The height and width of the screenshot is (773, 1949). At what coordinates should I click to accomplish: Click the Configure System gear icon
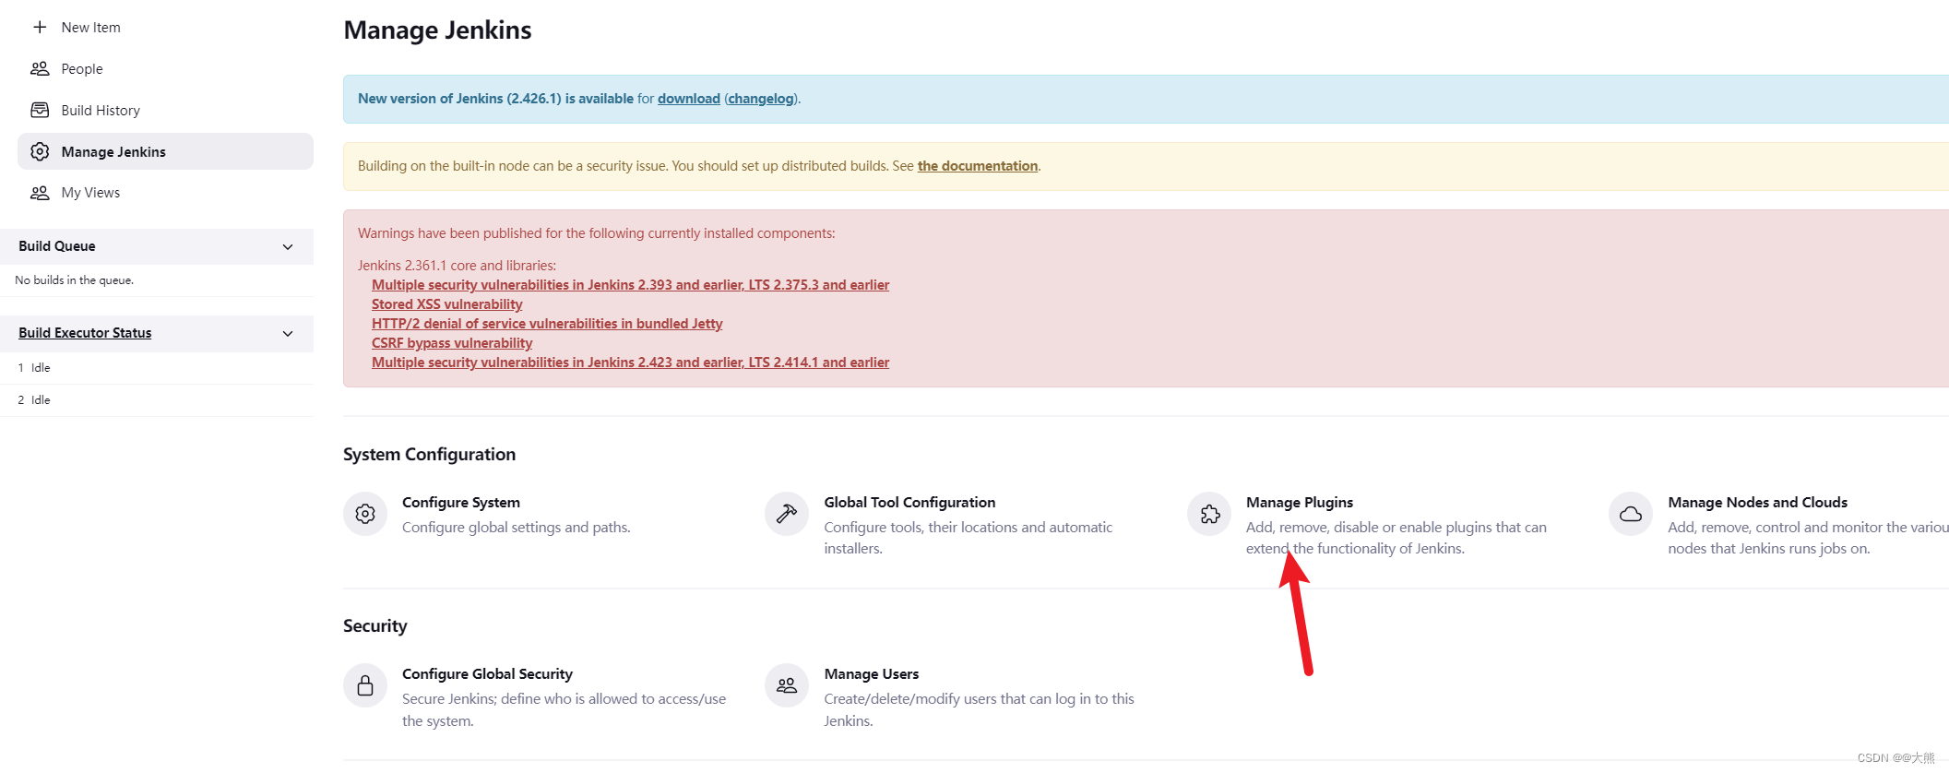click(x=365, y=514)
